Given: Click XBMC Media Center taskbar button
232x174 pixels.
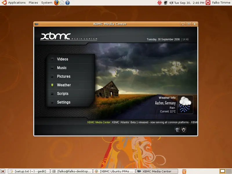Looking at the screenshot, I should point(157,171).
